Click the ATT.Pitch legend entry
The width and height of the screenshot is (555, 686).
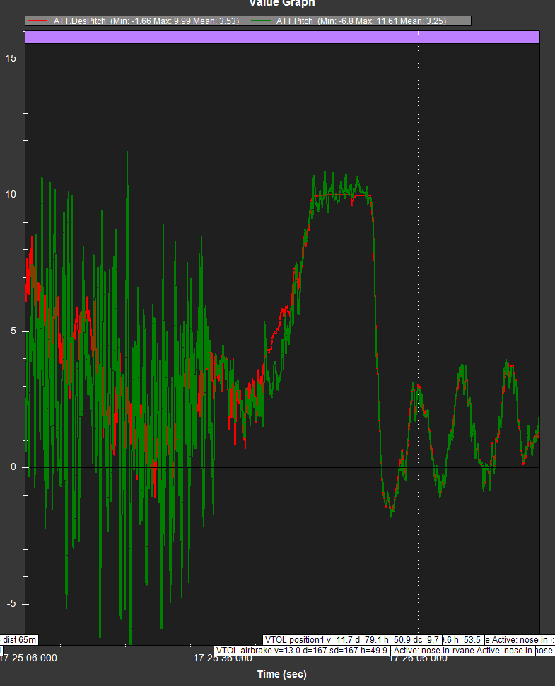click(349, 21)
